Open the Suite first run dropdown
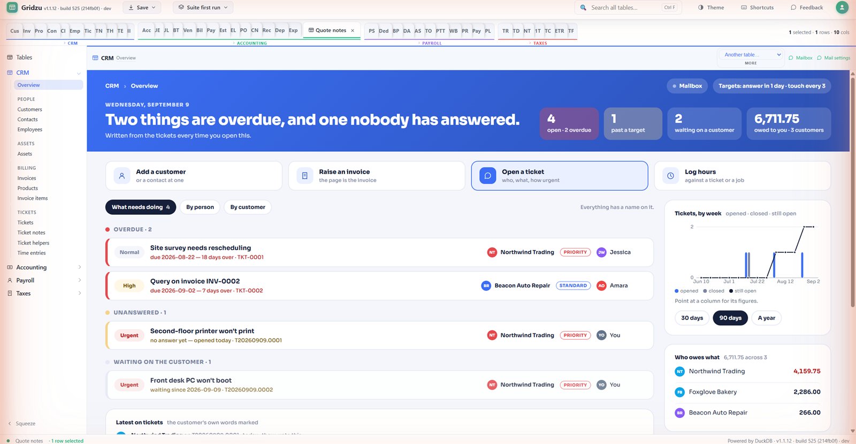 click(203, 7)
